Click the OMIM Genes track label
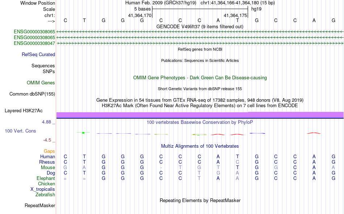 [x=41, y=83]
